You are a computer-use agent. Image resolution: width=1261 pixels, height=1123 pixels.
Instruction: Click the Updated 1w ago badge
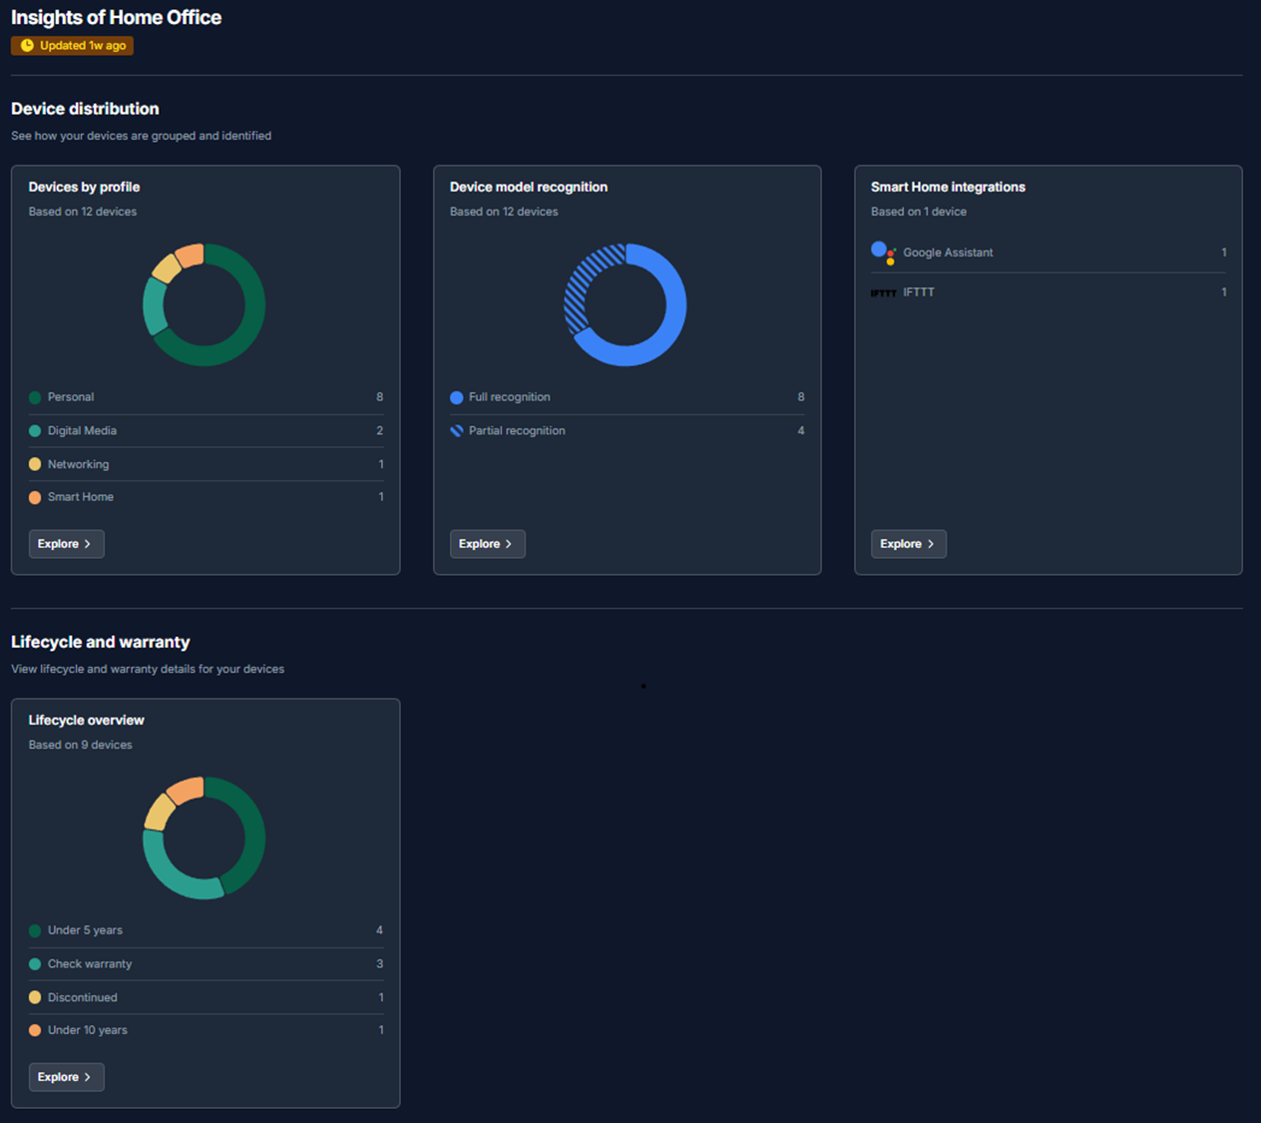[x=73, y=46]
